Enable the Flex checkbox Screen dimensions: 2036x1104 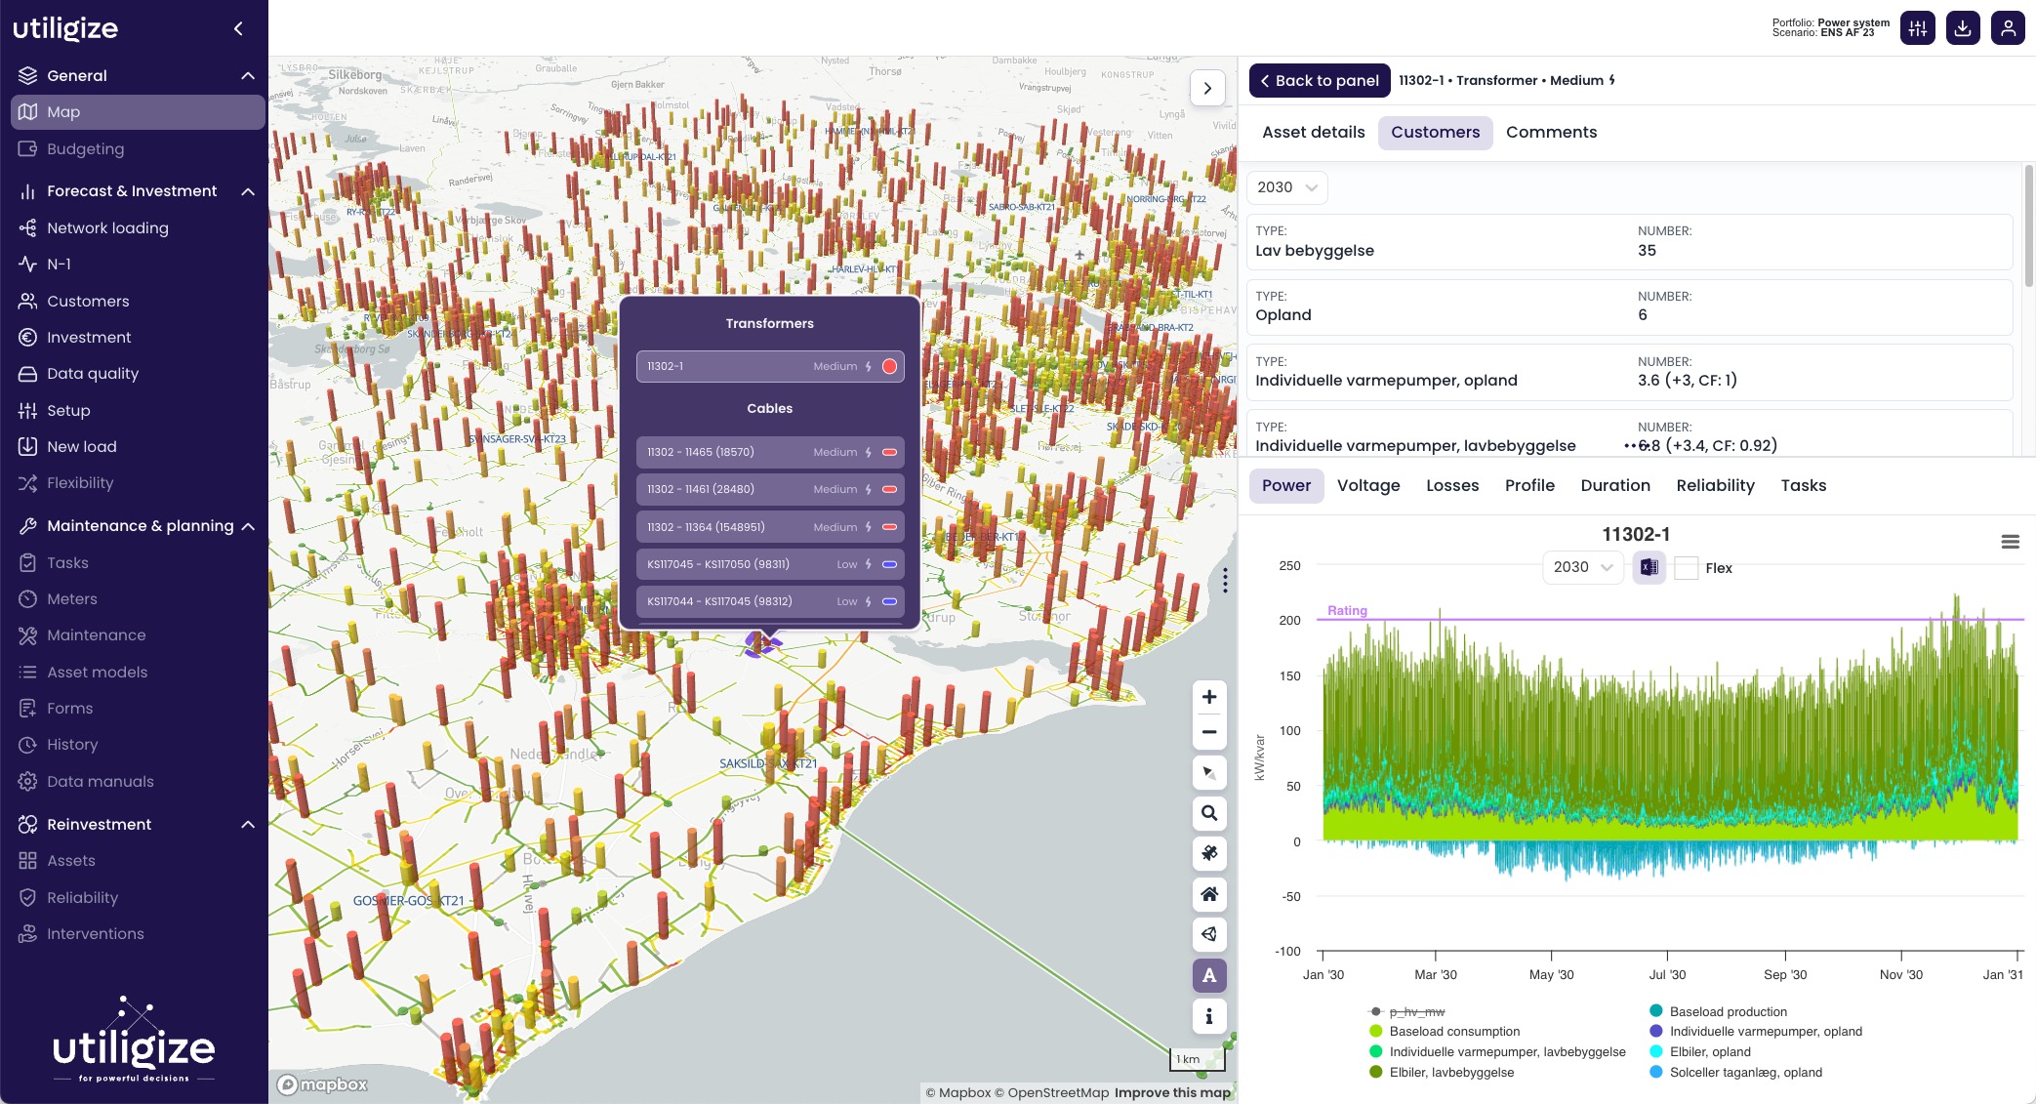[x=1686, y=568]
